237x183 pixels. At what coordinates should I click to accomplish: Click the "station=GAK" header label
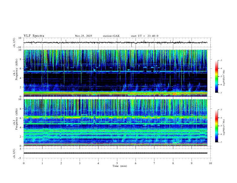111,36
